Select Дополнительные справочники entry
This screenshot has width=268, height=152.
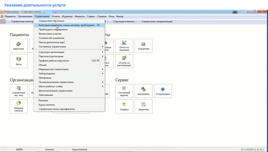coord(69,91)
